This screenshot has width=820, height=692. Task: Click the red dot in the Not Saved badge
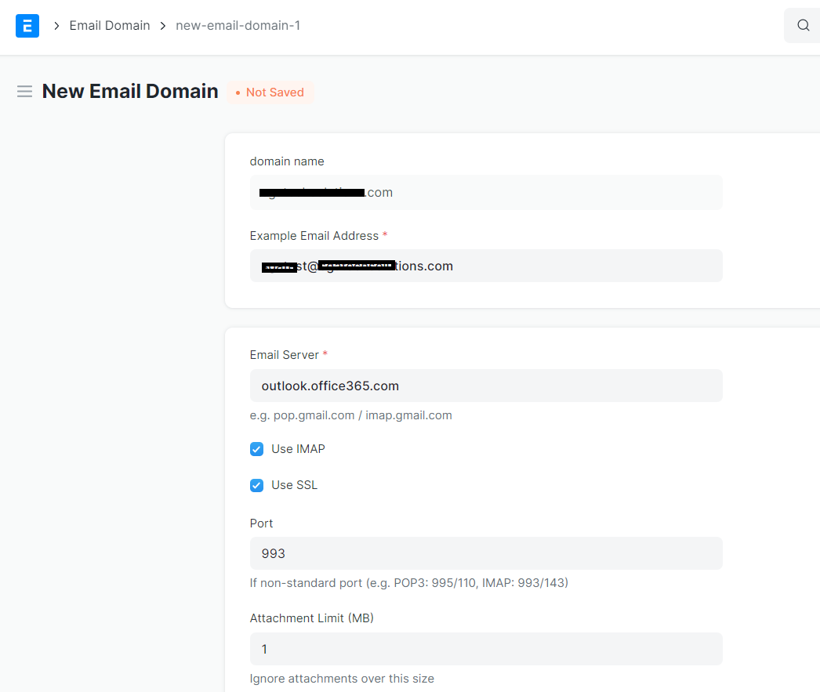pyautogui.click(x=237, y=92)
